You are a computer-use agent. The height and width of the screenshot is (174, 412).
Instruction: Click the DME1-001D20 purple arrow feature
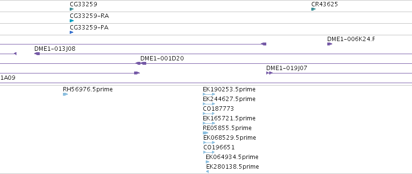point(143,63)
